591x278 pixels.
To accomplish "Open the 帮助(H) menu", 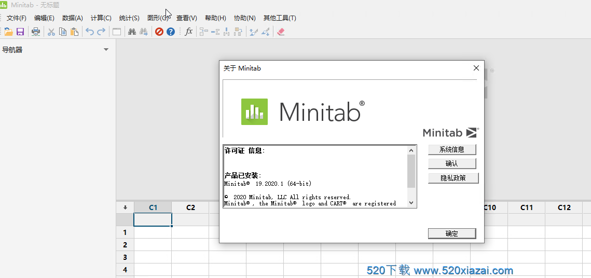I will [216, 18].
